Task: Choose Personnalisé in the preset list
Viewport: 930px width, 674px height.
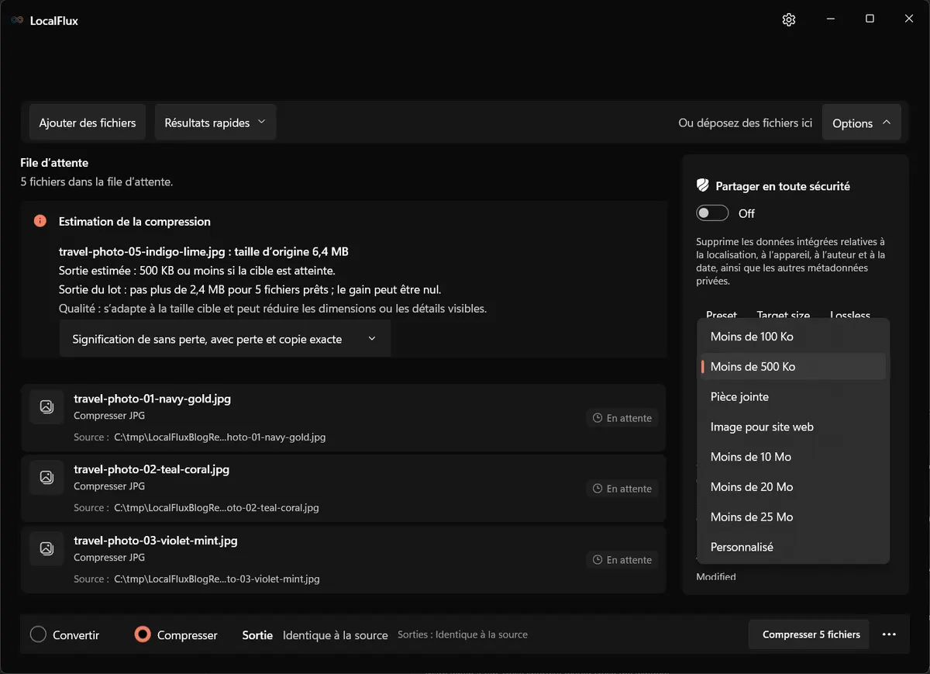Action: (x=793, y=547)
